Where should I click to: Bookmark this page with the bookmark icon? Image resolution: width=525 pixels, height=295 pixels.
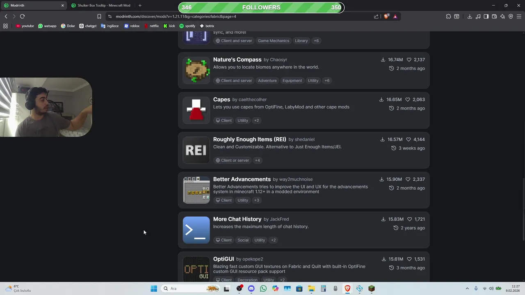(x=99, y=16)
